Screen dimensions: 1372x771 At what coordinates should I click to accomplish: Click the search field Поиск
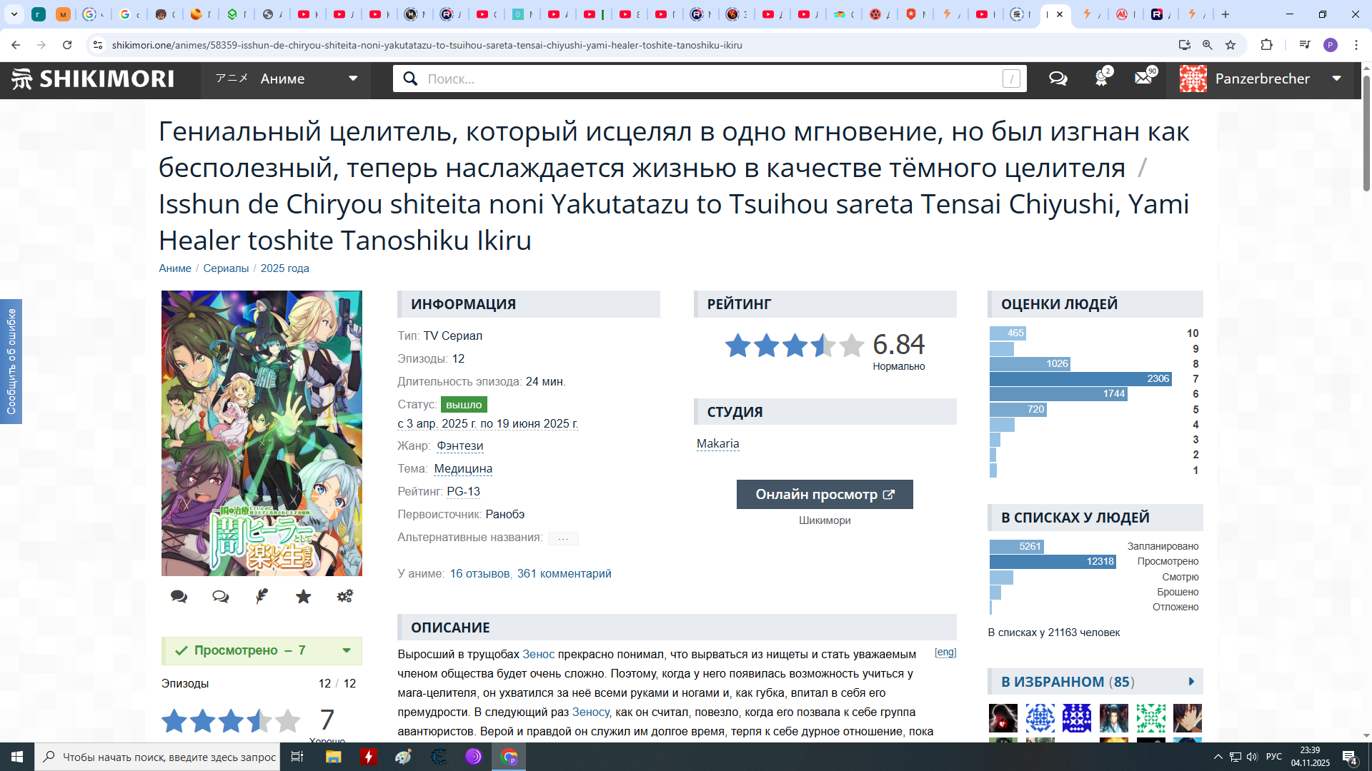pyautogui.click(x=707, y=79)
